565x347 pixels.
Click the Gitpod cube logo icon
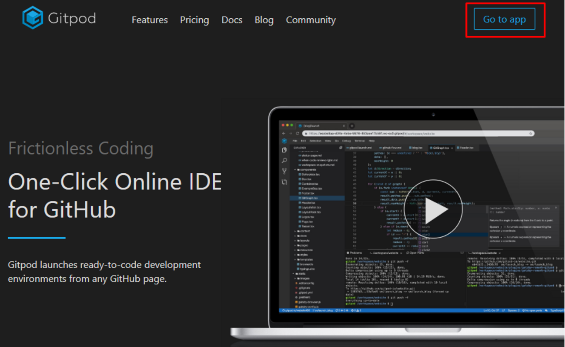(33, 18)
